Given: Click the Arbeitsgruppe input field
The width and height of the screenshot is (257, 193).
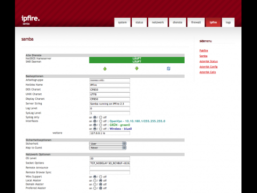Looking at the screenshot, I should [110, 80].
